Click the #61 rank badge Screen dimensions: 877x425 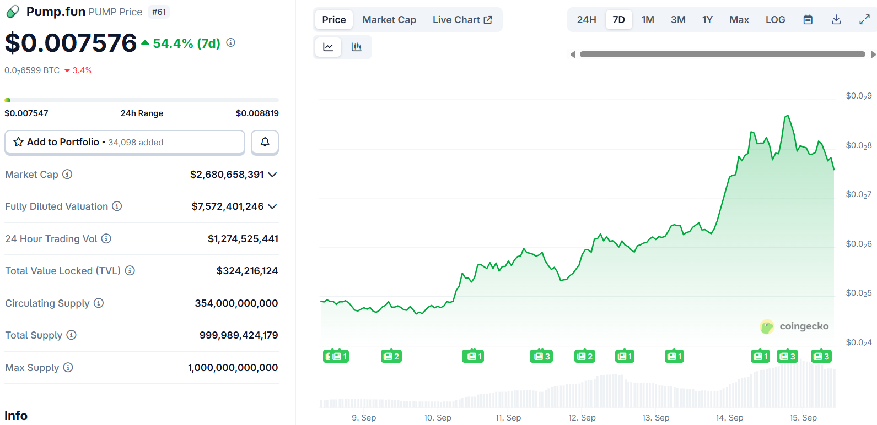(x=159, y=12)
